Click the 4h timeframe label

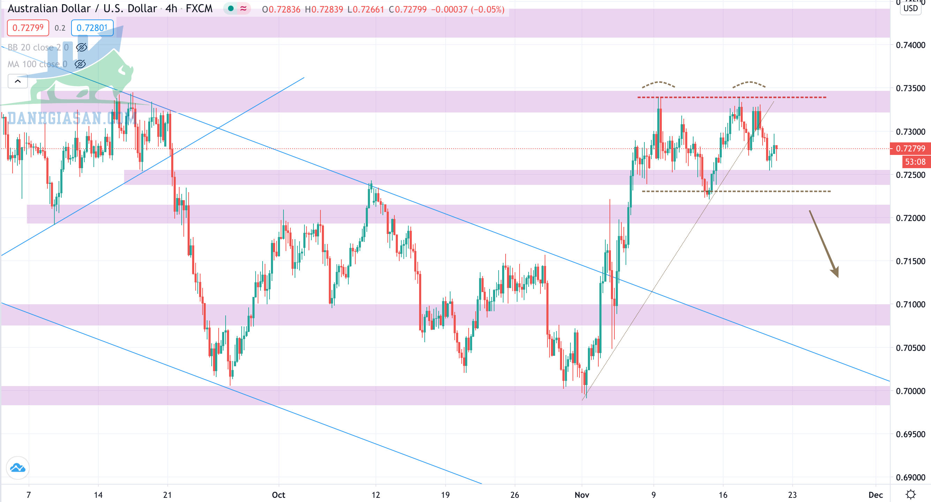171,9
